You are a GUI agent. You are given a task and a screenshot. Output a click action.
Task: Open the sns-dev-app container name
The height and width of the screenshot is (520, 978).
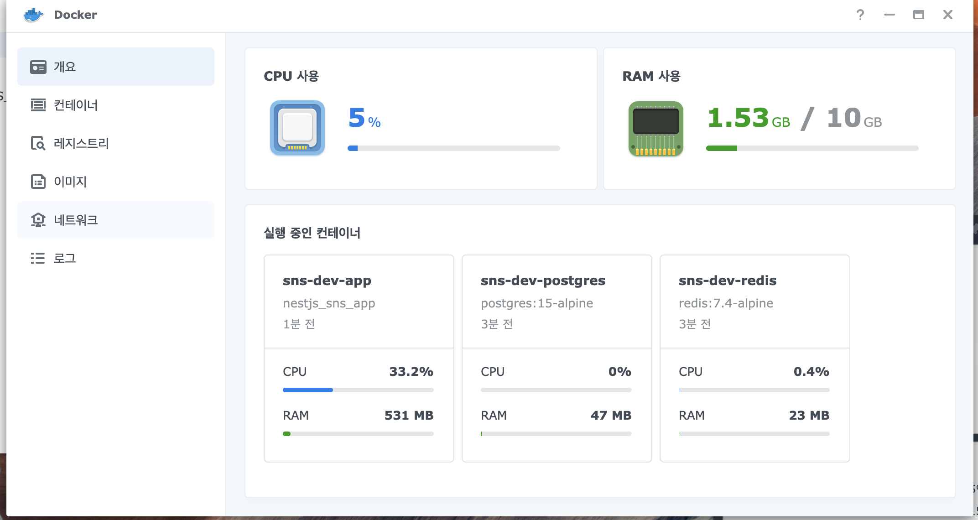pyautogui.click(x=327, y=281)
